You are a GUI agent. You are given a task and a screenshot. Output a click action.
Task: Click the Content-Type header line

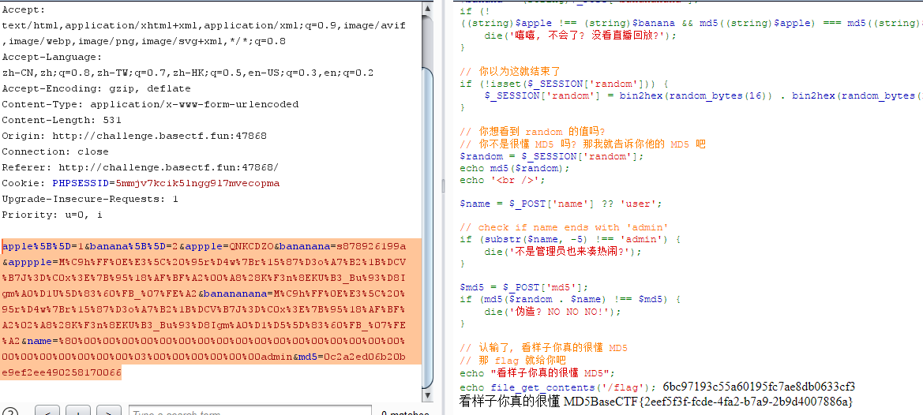150,104
